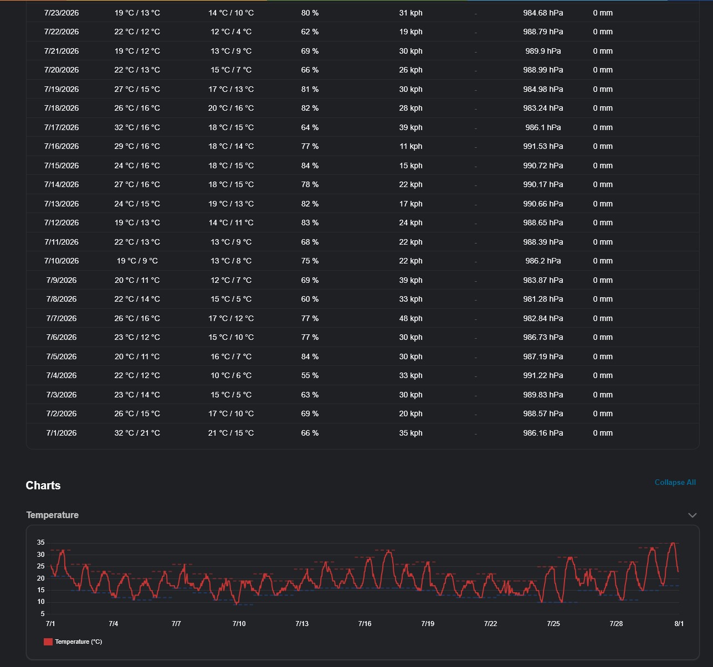
Task: Select the 7/11/2026 date cell
Action: (61, 242)
